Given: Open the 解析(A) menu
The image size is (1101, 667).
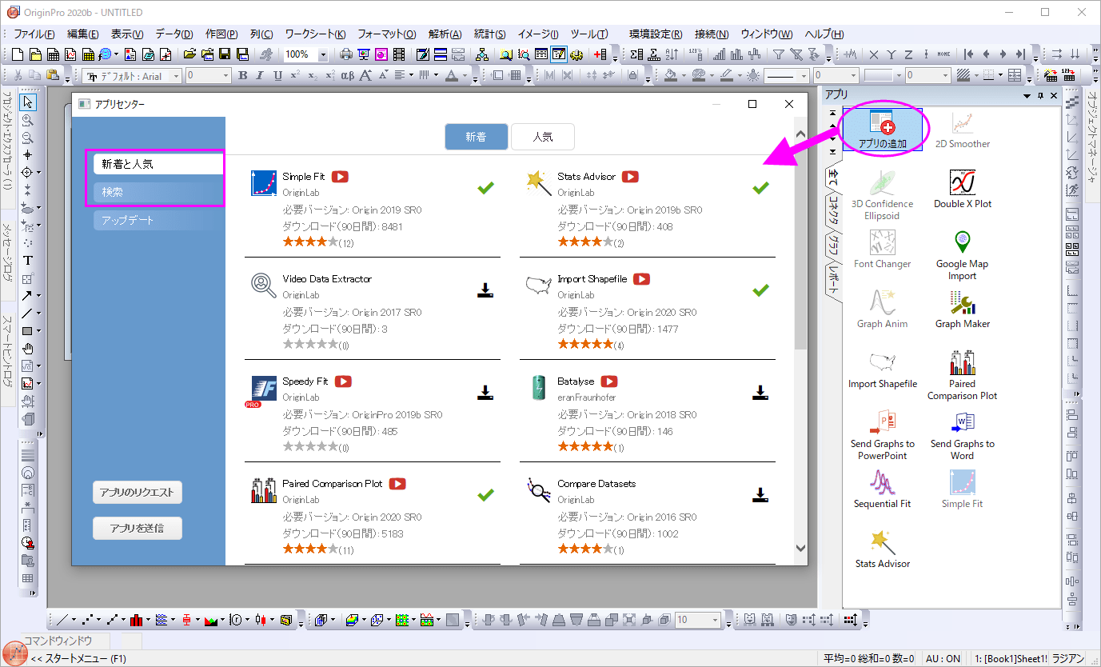Looking at the screenshot, I should point(445,34).
